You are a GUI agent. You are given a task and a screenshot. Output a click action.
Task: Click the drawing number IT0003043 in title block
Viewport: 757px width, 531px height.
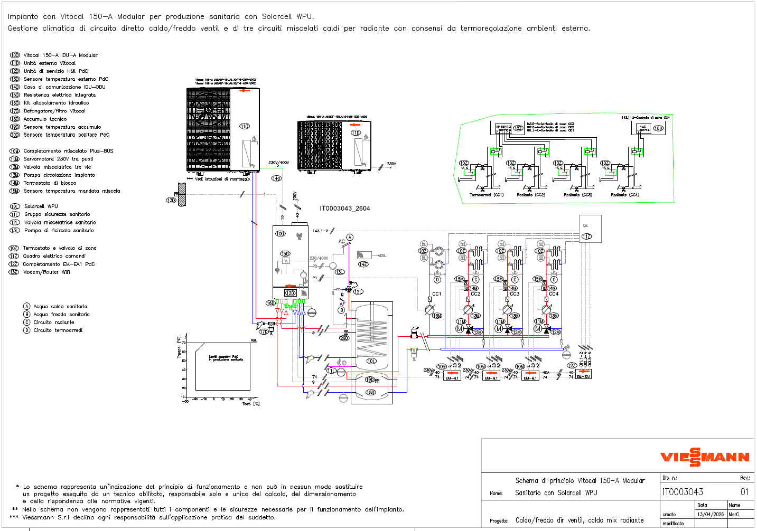[x=683, y=492]
